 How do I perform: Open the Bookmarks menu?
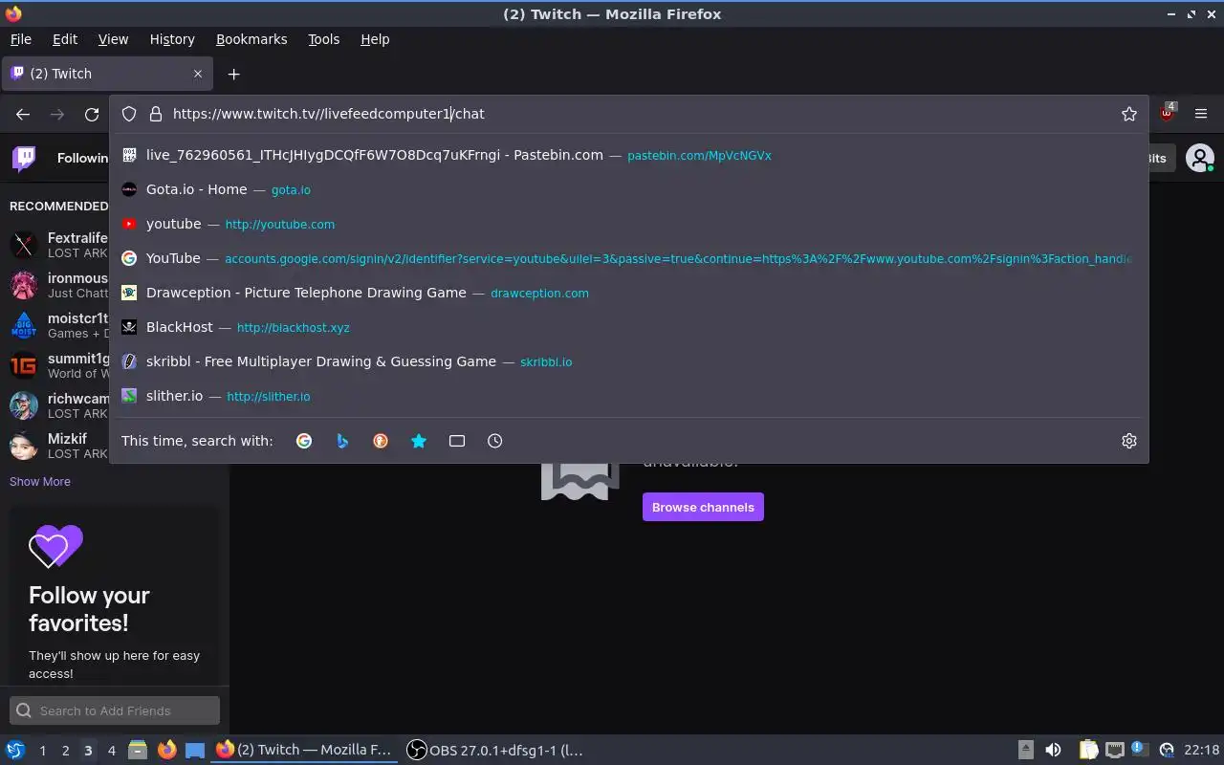pos(251,39)
